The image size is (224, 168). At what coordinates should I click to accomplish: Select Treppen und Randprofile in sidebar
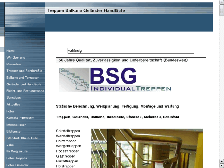pyautogui.click(x=24, y=71)
